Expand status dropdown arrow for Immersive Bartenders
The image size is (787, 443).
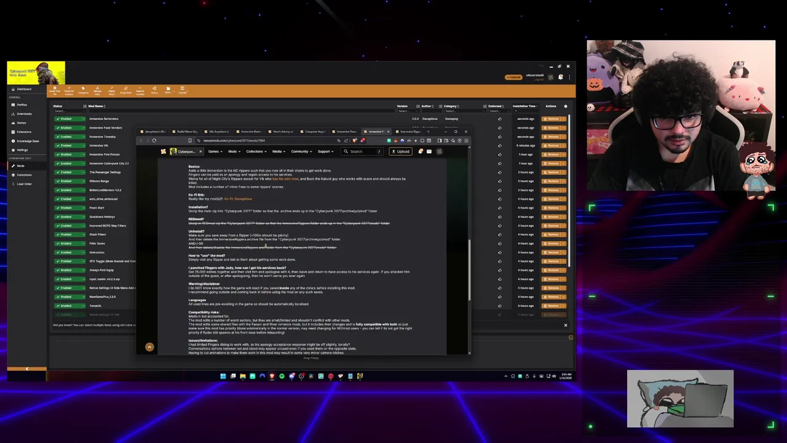pos(83,119)
